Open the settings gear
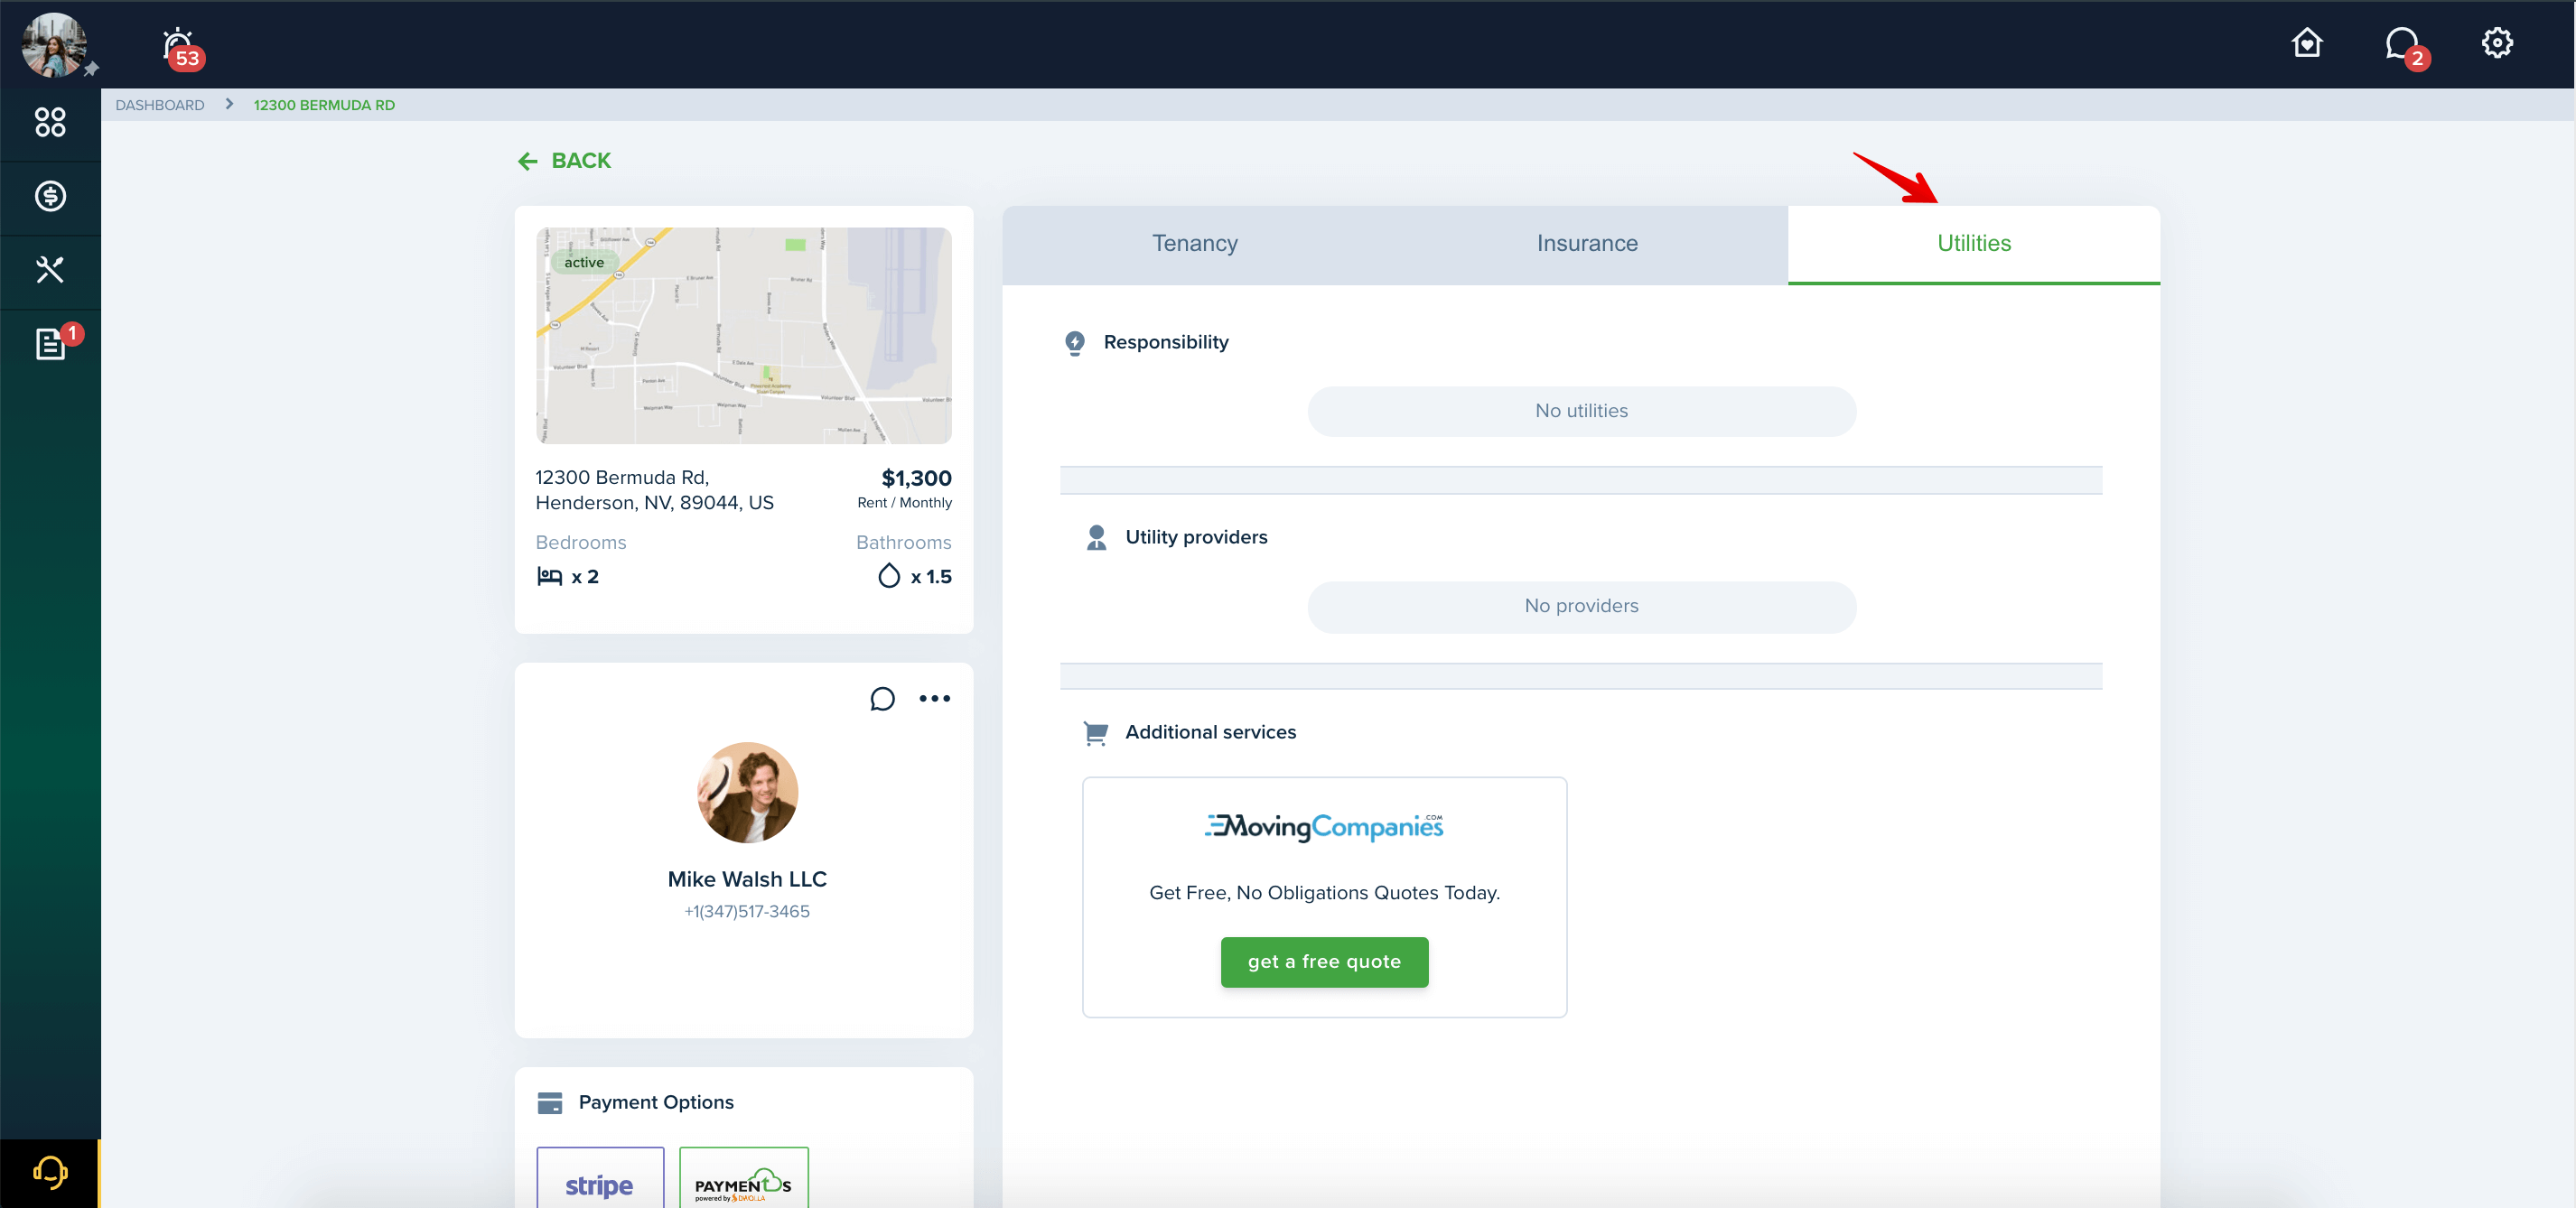The image size is (2576, 1208). pyautogui.click(x=2496, y=43)
